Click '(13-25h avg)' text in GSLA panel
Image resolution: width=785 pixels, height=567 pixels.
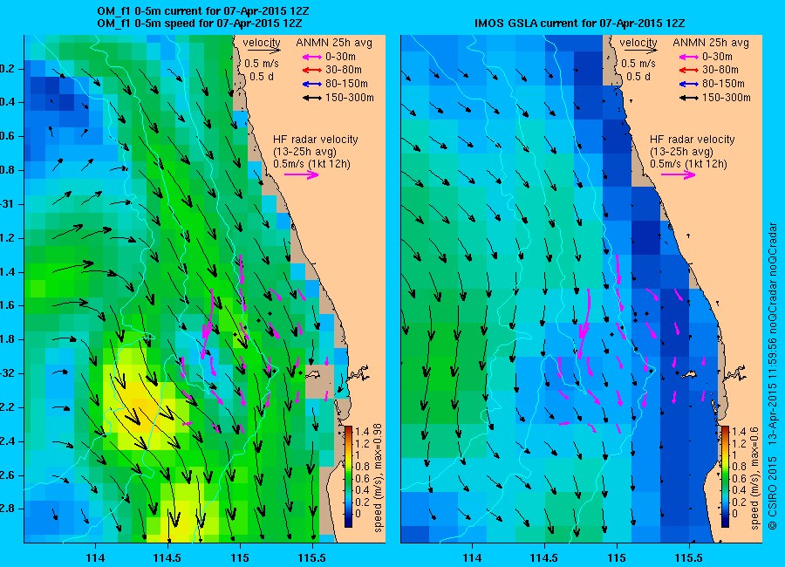(681, 152)
